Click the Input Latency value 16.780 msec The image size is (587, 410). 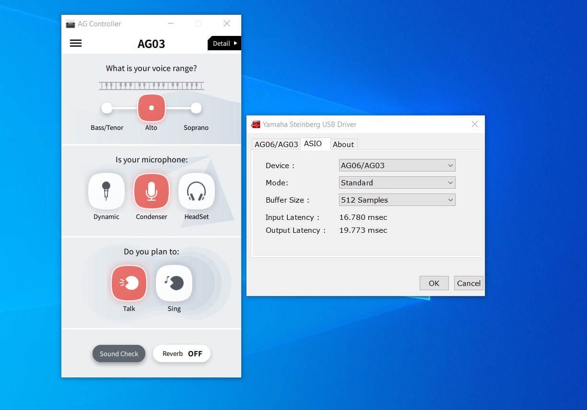click(x=363, y=217)
